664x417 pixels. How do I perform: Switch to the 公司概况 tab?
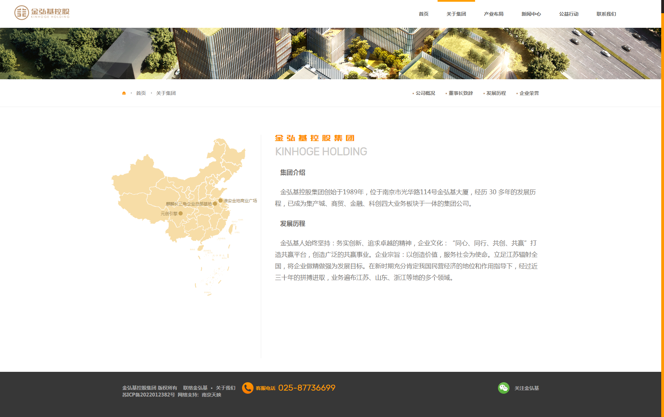[x=425, y=93]
